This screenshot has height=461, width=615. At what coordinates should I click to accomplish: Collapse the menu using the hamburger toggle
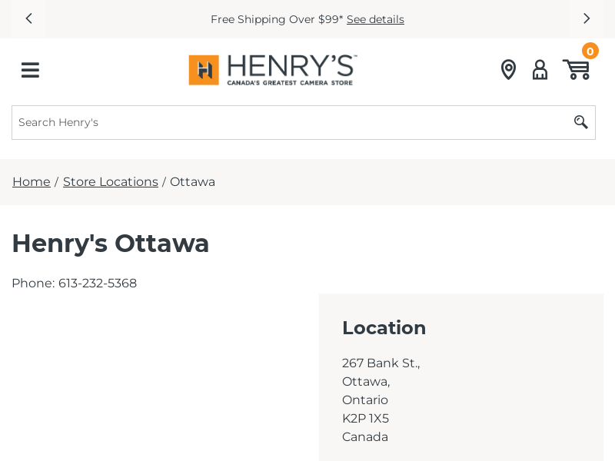pos(30,70)
